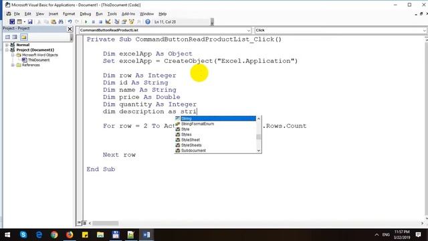Choose StyleSheet in the autocomplete list

(x=215, y=140)
